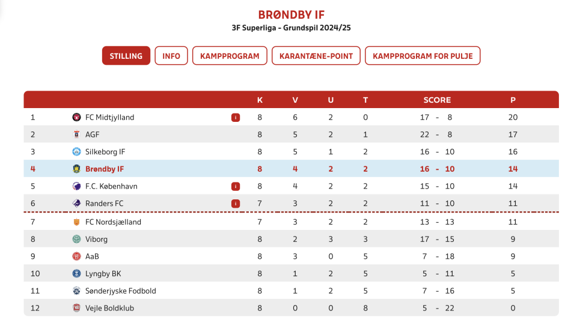Click the AaB club crest icon
Viewport: 571px width, 329px height.
click(x=76, y=256)
